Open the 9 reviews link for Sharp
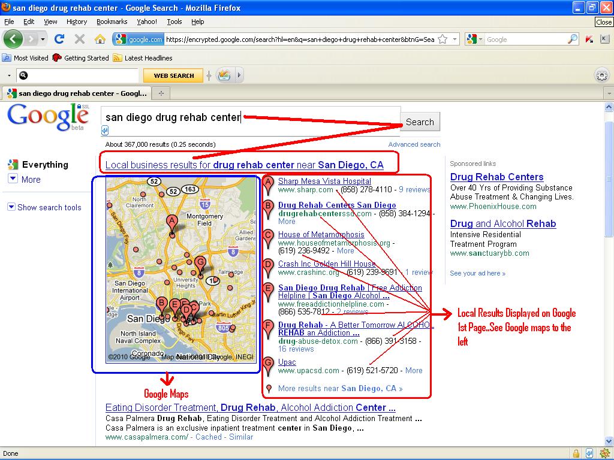This screenshot has width=614, height=460. pos(414,190)
